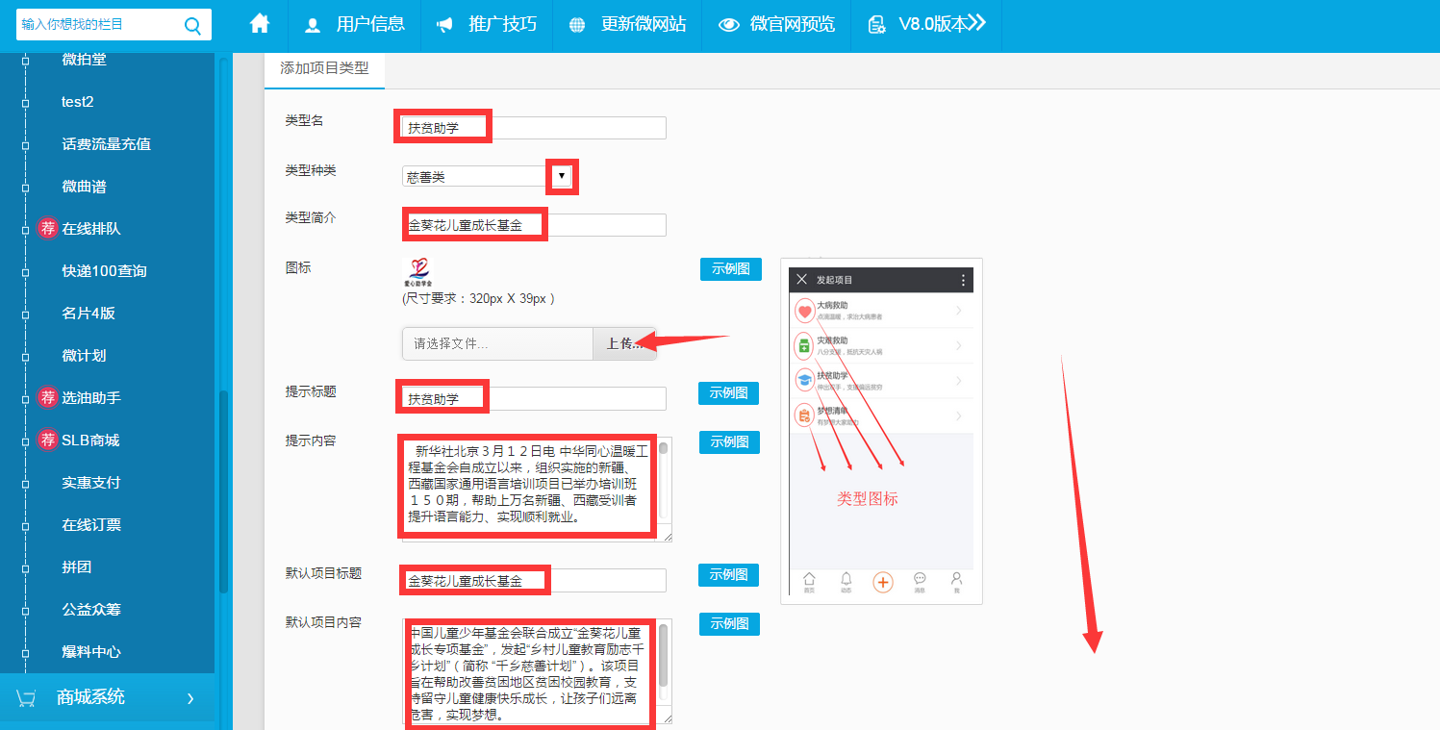The image size is (1440, 730).
Task: Open the 类型种类 dropdown arrow
Action: tap(562, 177)
